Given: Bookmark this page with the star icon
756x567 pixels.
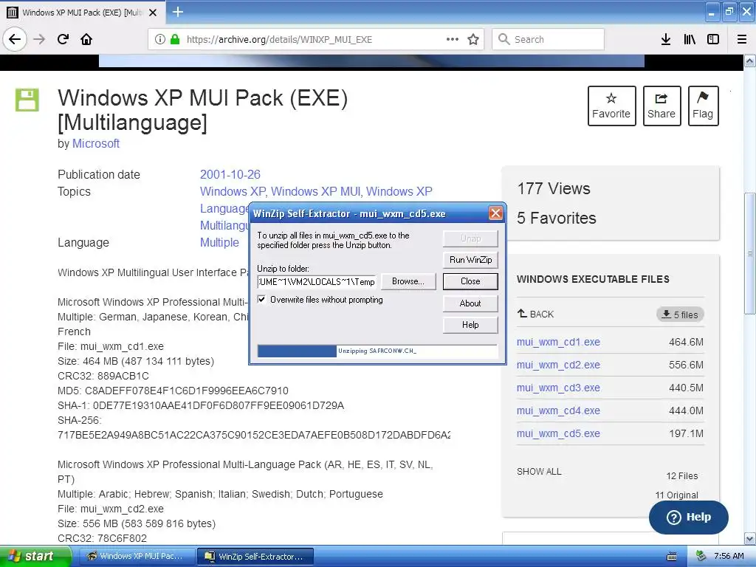Looking at the screenshot, I should (x=473, y=39).
